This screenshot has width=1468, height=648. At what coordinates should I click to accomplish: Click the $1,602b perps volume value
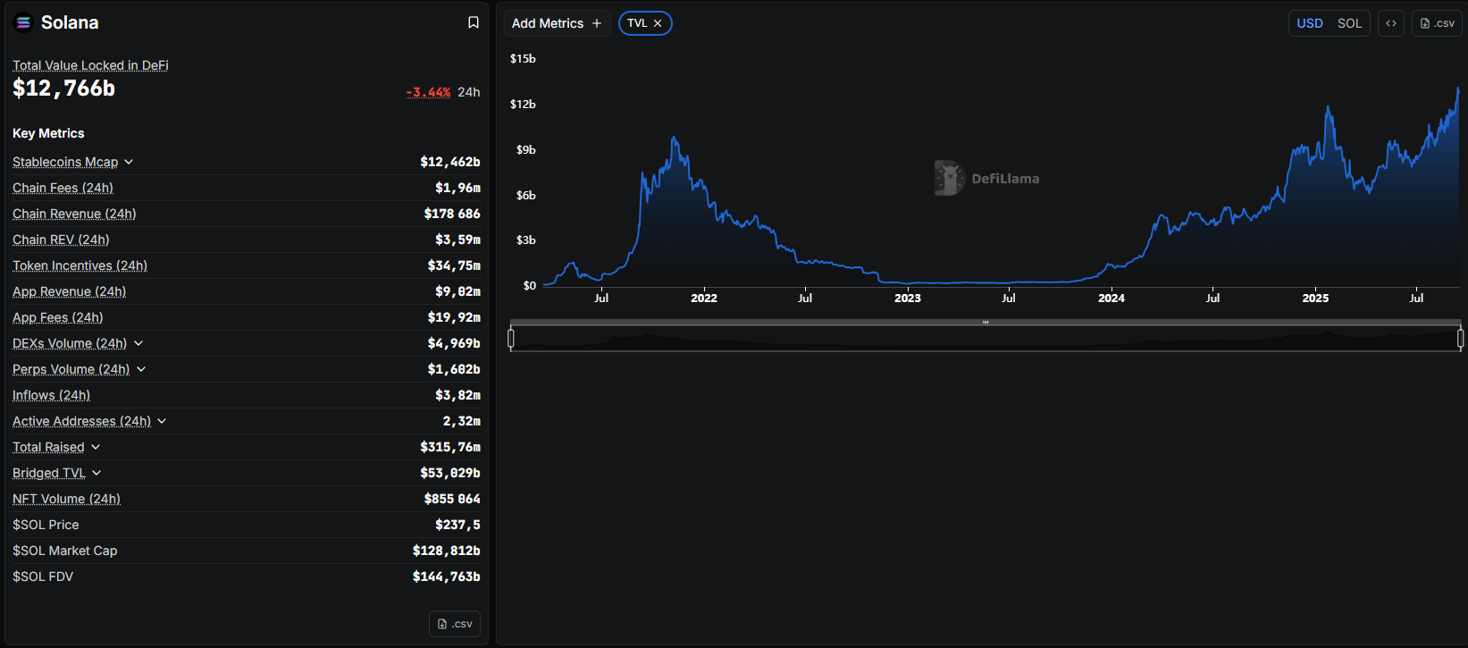(454, 369)
